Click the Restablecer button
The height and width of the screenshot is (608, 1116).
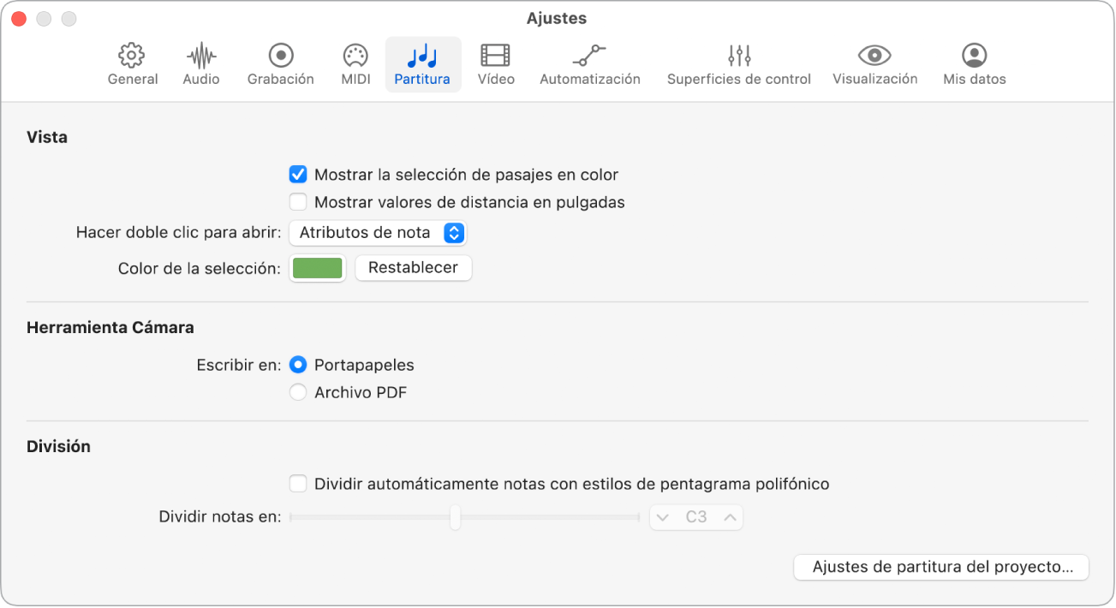[x=413, y=268]
